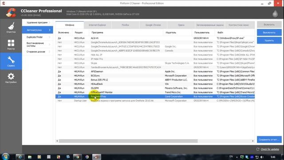The height and width of the screenshot is (160, 284).
Task: Select the ALSrvN startup entry
Action: pos(155,38)
